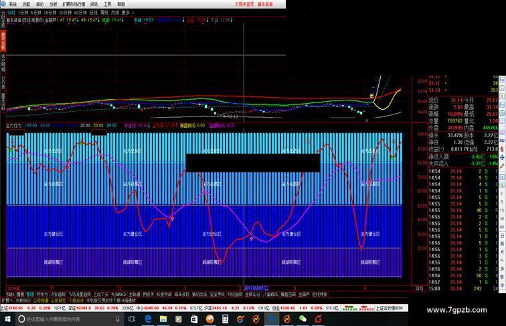Open the 帮助 menu
The height and width of the screenshot is (326, 506).
(x=121, y=4)
